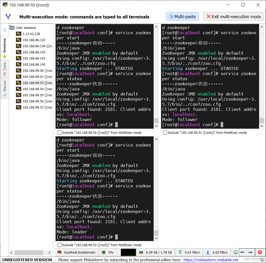Open session key icon for 1.12.43.129
The height and width of the screenshot is (263, 266).
coord(18,33)
